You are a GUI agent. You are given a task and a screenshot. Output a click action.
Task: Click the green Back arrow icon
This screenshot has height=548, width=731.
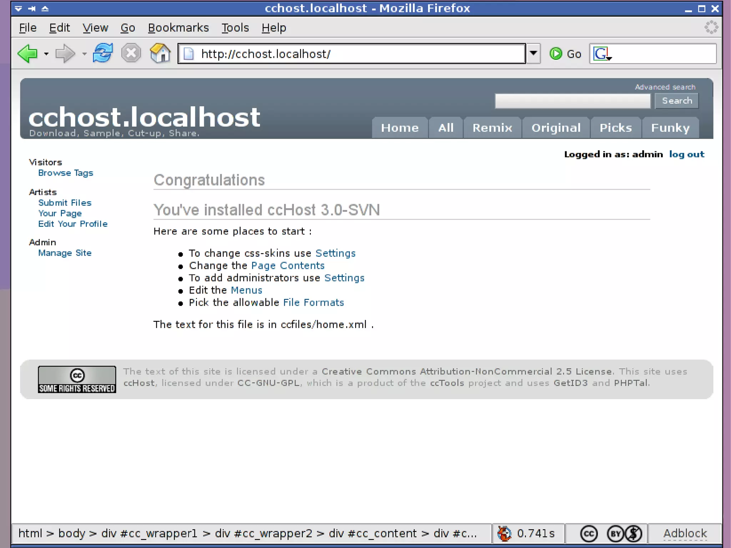(x=27, y=54)
